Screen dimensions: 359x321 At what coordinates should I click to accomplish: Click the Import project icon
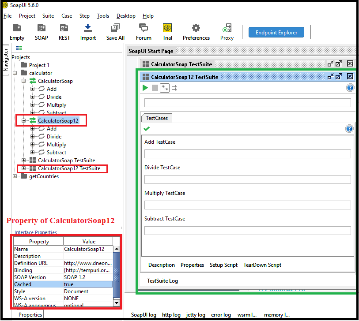tap(88, 28)
